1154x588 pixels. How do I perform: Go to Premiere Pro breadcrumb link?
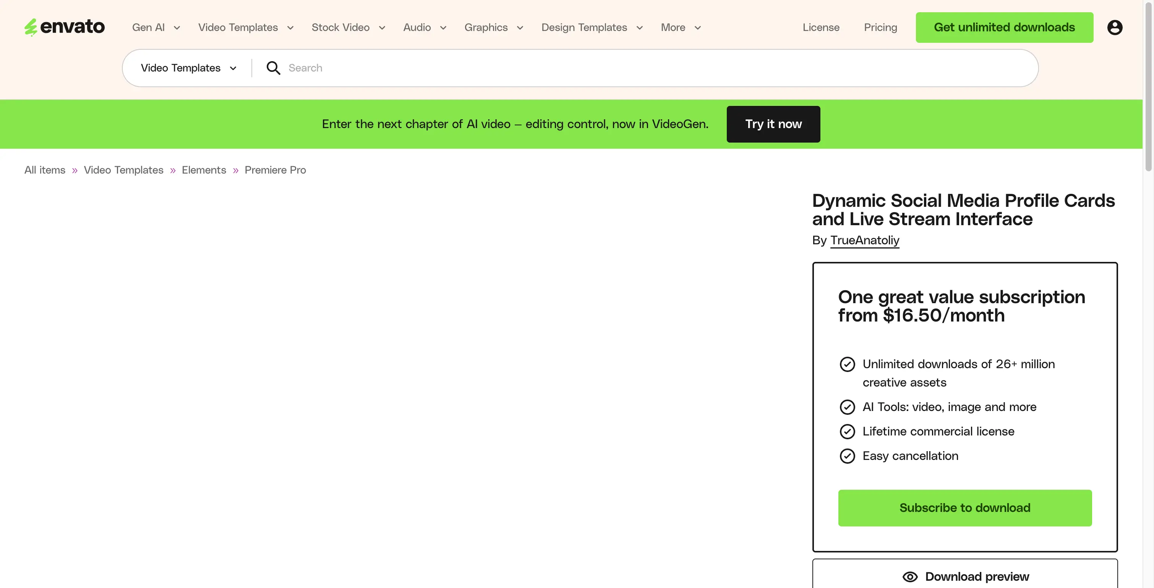point(275,170)
